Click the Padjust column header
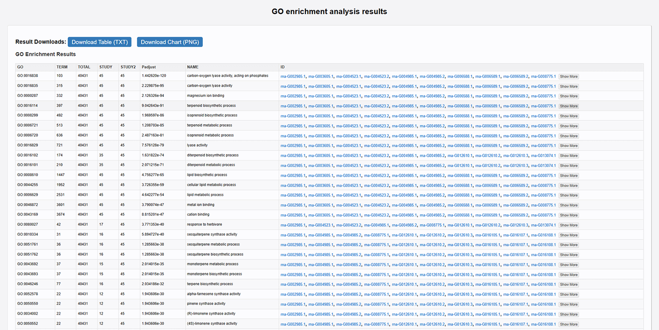 149,67
